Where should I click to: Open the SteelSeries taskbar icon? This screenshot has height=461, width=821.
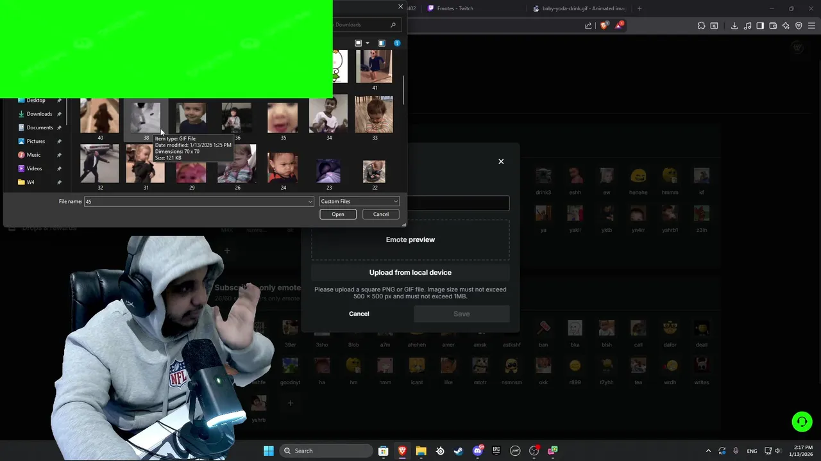pos(440,451)
